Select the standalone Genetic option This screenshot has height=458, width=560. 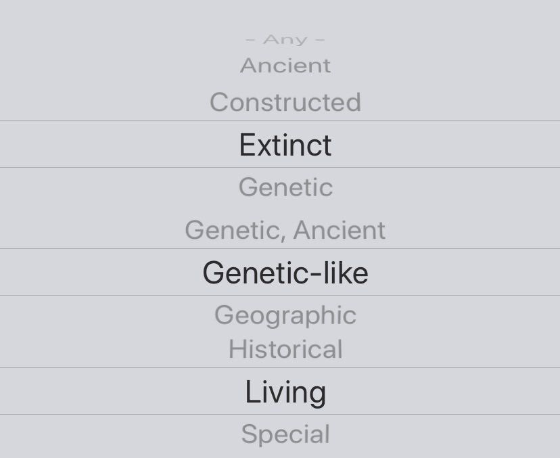285,187
